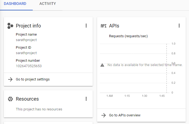Click the Resources card icon
Image resolution: width=189 pixels, height=124 pixels.
click(10, 99)
